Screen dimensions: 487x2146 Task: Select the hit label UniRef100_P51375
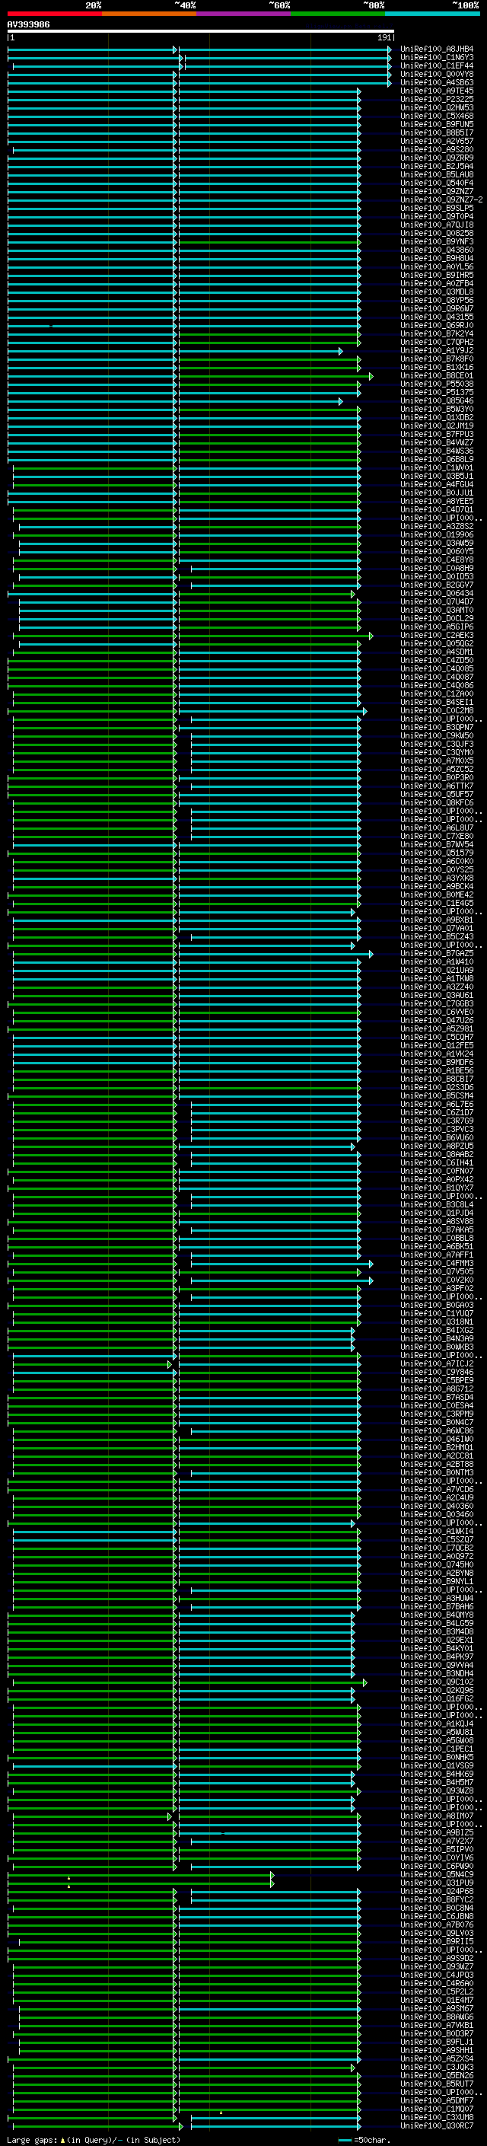click(437, 392)
